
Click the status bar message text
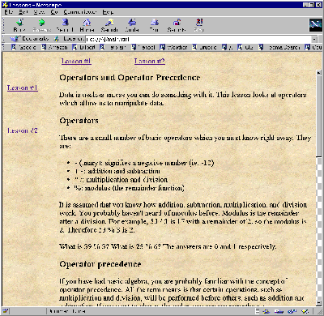click(x=66, y=311)
